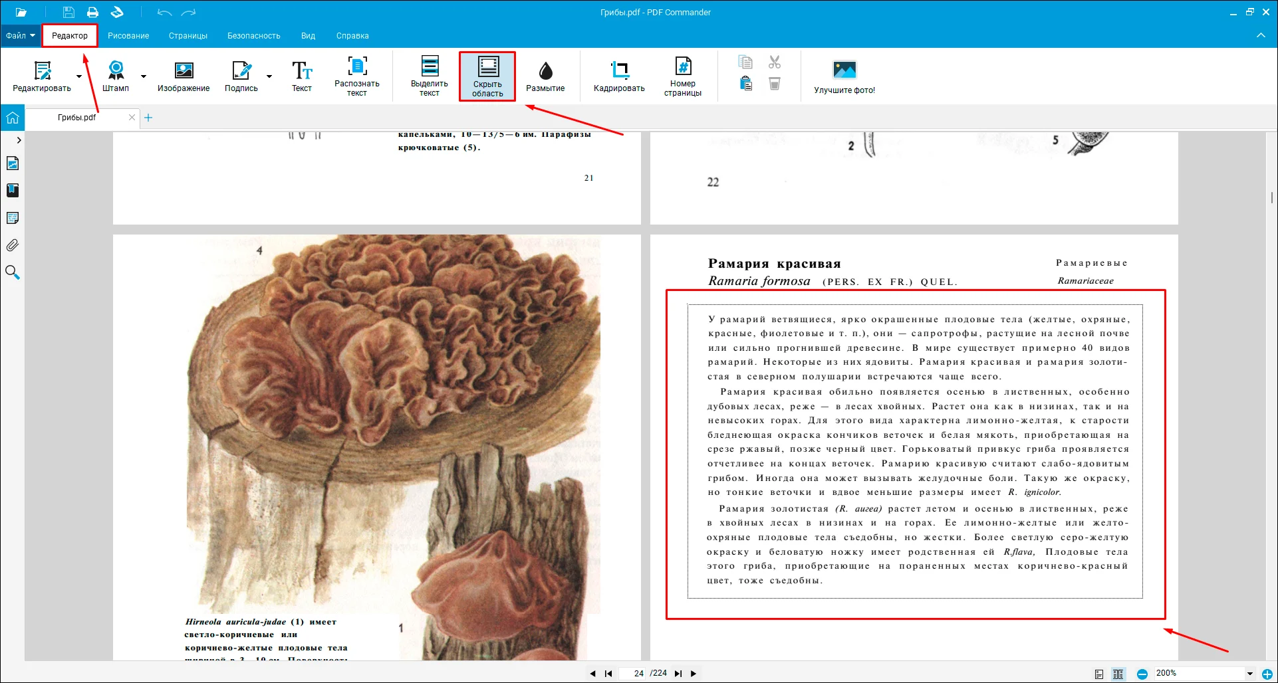Click the copy icon in the ribbon
This screenshot has width=1278, height=683.
(745, 62)
